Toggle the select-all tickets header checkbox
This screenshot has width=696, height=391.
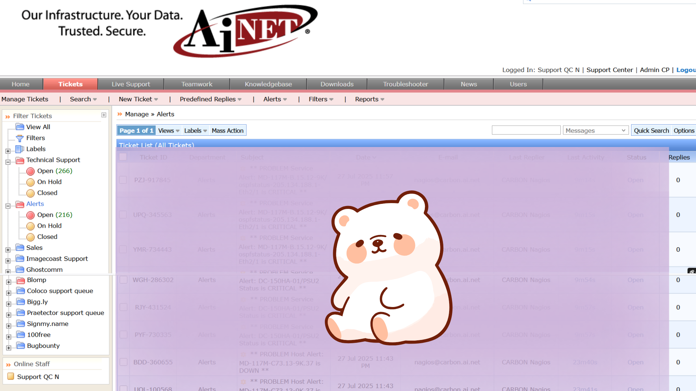coord(123,157)
